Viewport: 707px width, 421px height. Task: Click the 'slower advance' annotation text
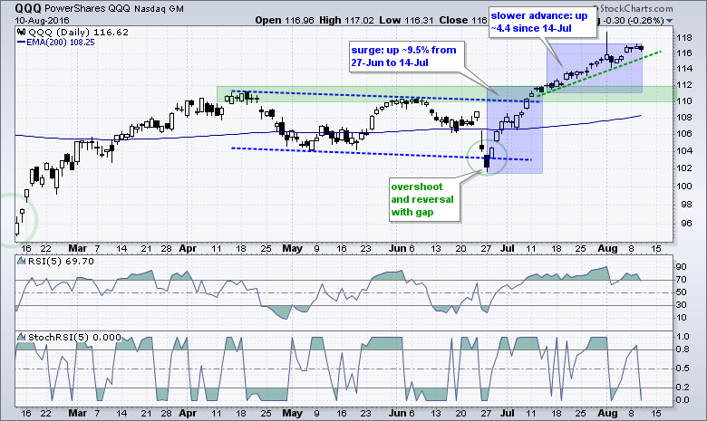tap(539, 22)
